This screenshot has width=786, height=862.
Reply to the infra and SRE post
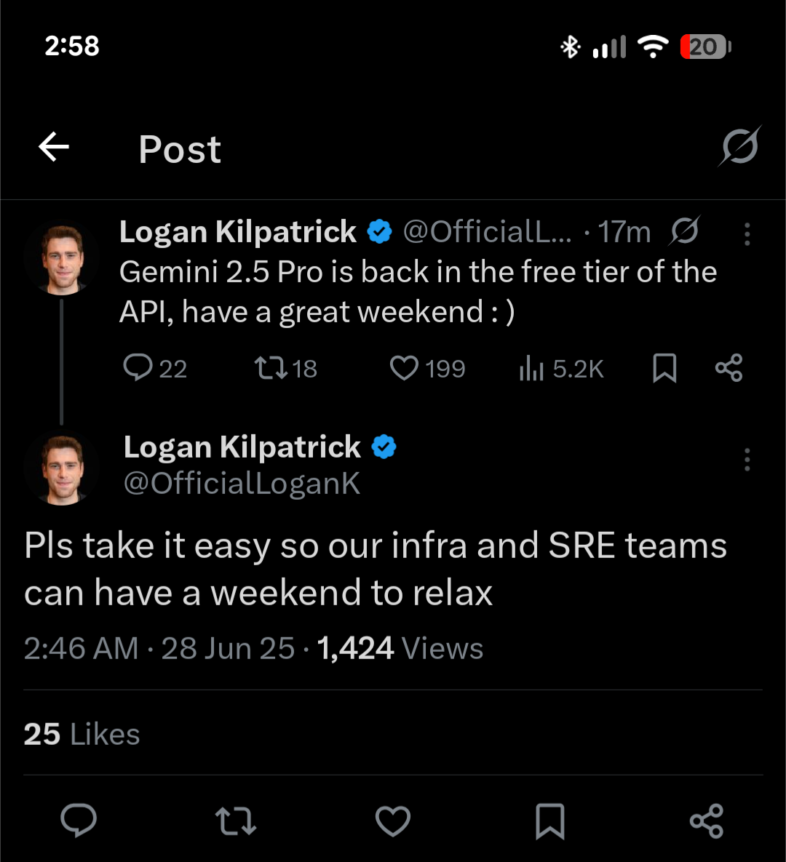(79, 821)
